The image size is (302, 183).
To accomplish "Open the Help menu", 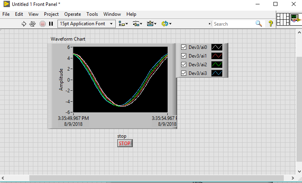I will click(131, 14).
